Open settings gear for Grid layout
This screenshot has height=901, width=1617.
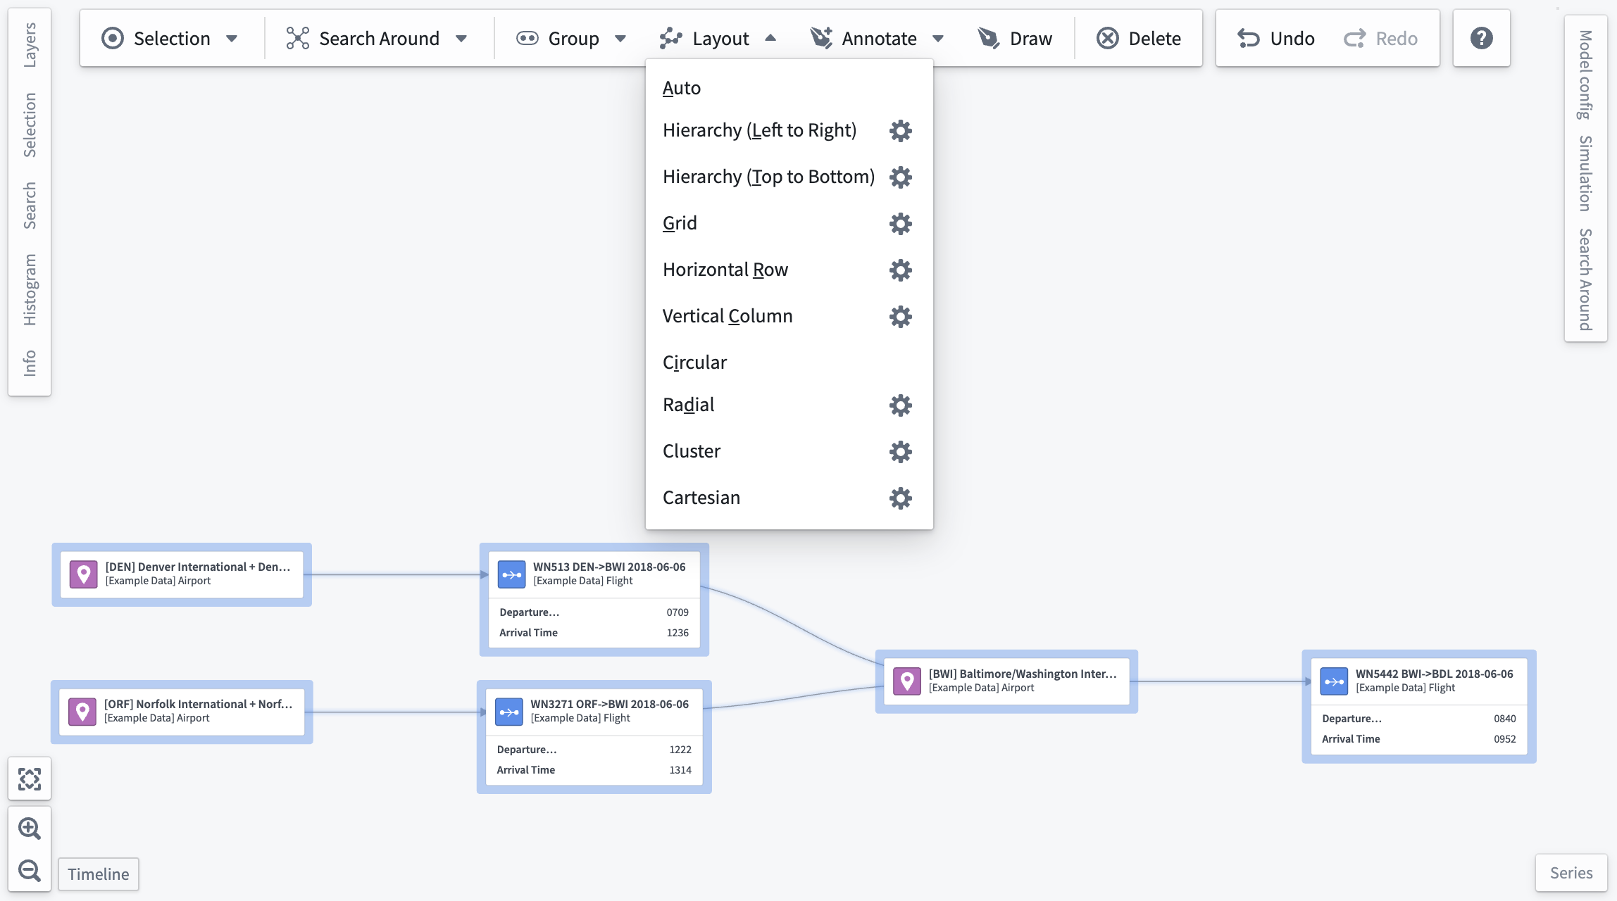[x=900, y=224]
